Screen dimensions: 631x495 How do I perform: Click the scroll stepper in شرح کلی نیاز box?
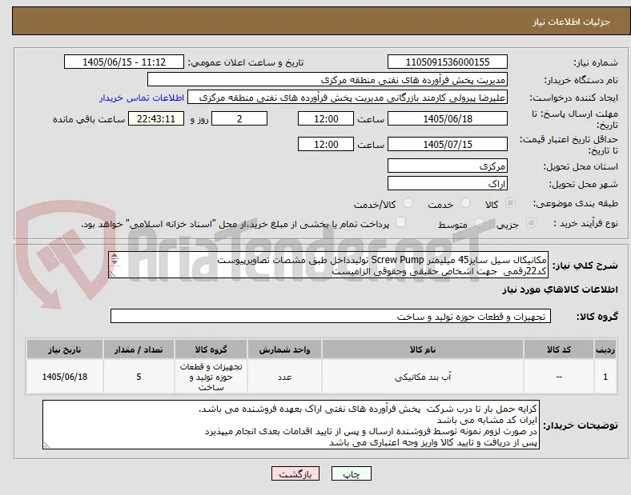115,259
